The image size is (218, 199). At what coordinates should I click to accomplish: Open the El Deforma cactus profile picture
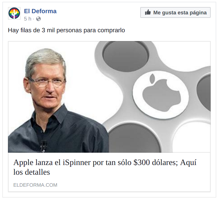point(14,13)
